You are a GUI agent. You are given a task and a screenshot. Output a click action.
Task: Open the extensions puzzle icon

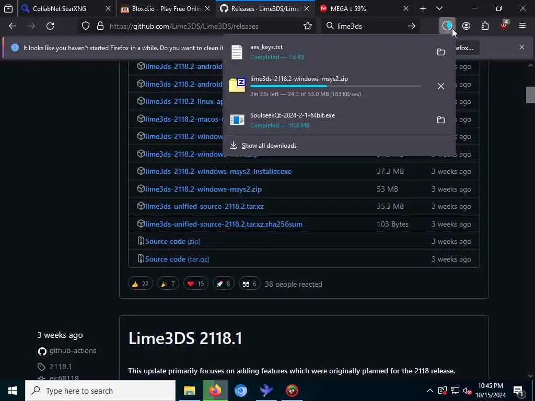coord(485,26)
